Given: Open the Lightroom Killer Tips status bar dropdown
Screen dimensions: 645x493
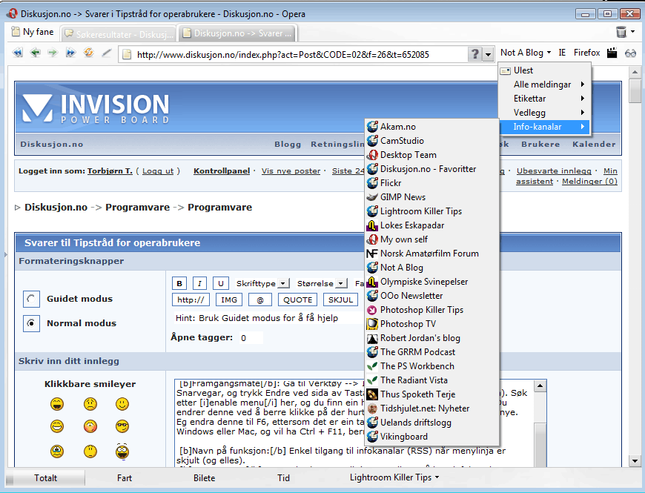Looking at the screenshot, I should pyautogui.click(x=394, y=477).
